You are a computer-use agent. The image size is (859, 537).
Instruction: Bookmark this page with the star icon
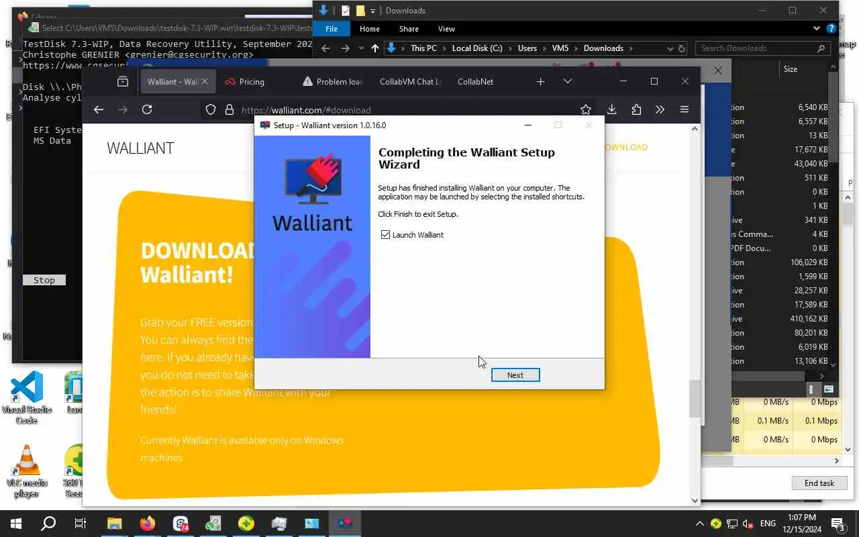pos(586,109)
